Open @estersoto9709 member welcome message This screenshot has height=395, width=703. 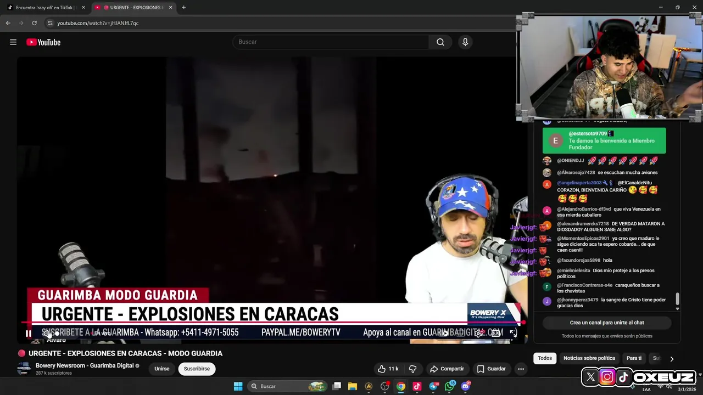(604, 140)
